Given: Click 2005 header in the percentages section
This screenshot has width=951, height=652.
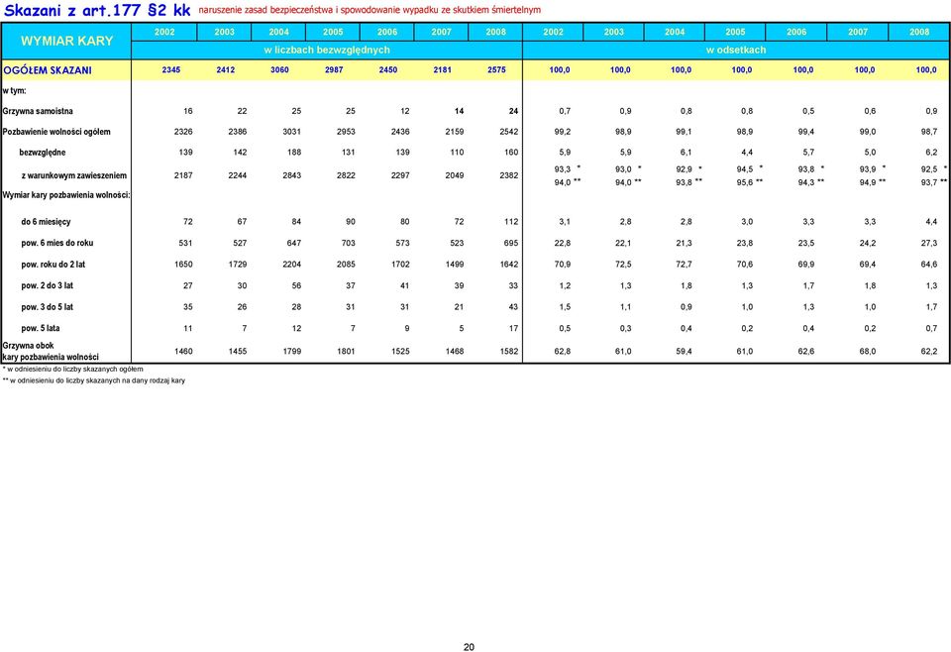Looking at the screenshot, I should pyautogui.click(x=735, y=32).
